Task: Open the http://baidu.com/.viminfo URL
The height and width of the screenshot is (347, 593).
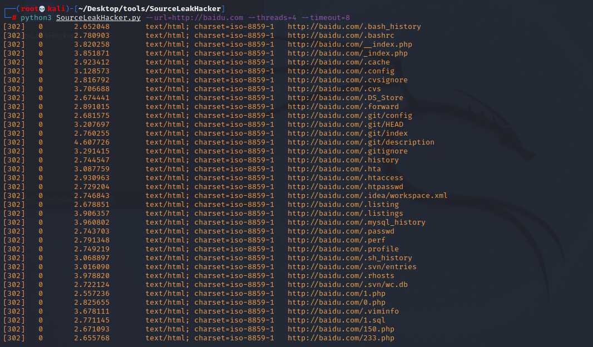Action: 343,311
